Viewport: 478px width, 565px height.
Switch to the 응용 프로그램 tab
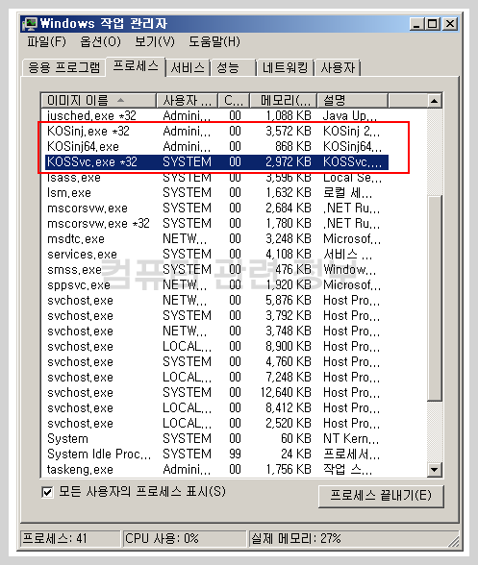(x=63, y=67)
